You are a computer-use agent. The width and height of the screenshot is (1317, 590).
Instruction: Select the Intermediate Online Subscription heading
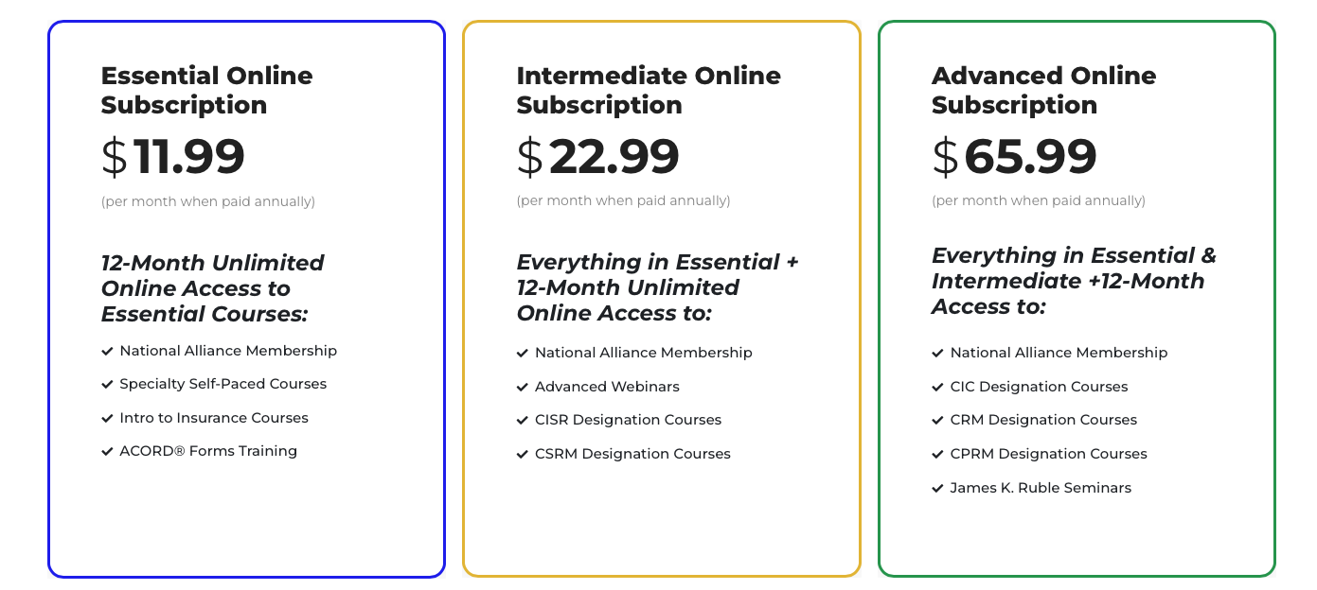[649, 90]
